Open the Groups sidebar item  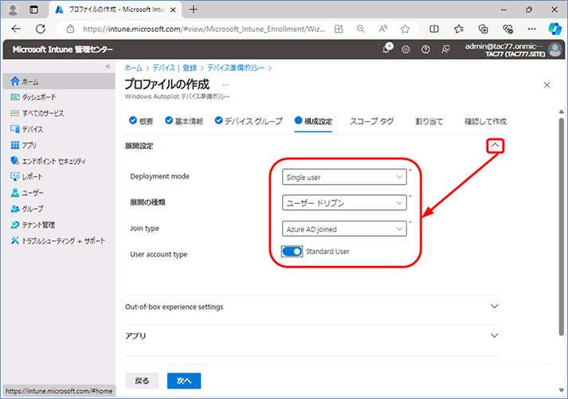coord(27,209)
